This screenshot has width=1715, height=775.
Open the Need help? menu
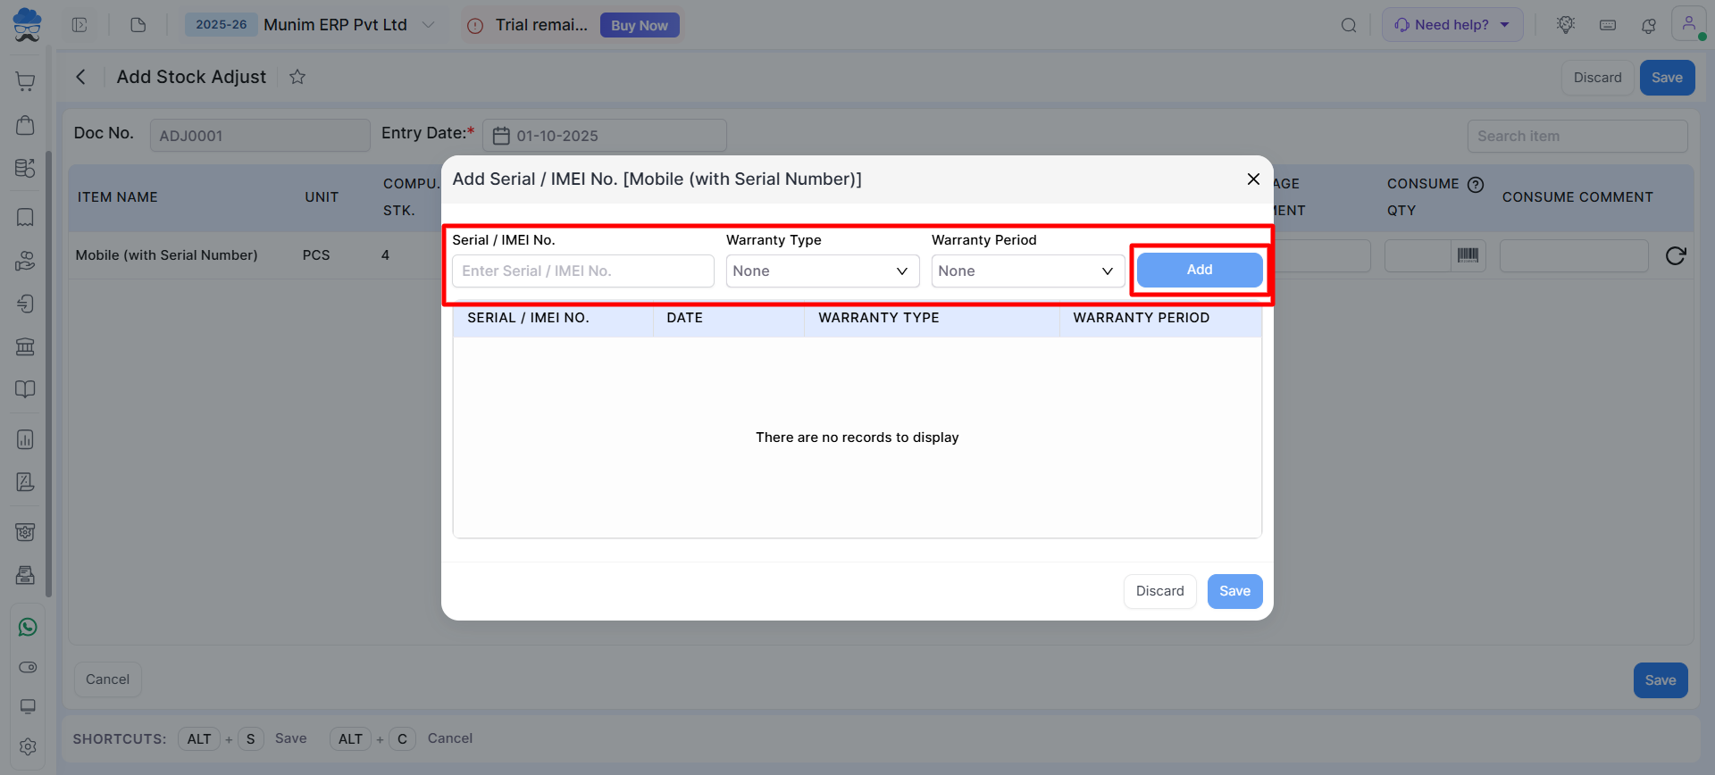[x=1451, y=25]
